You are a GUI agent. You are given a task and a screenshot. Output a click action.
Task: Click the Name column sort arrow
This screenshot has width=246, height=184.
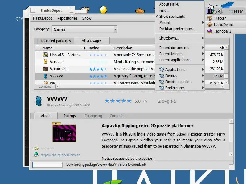[x=84, y=48]
